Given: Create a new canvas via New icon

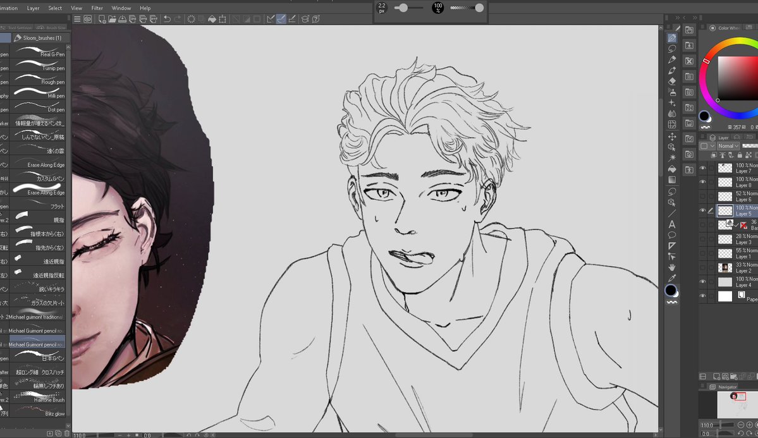Looking at the screenshot, I should click(x=102, y=19).
